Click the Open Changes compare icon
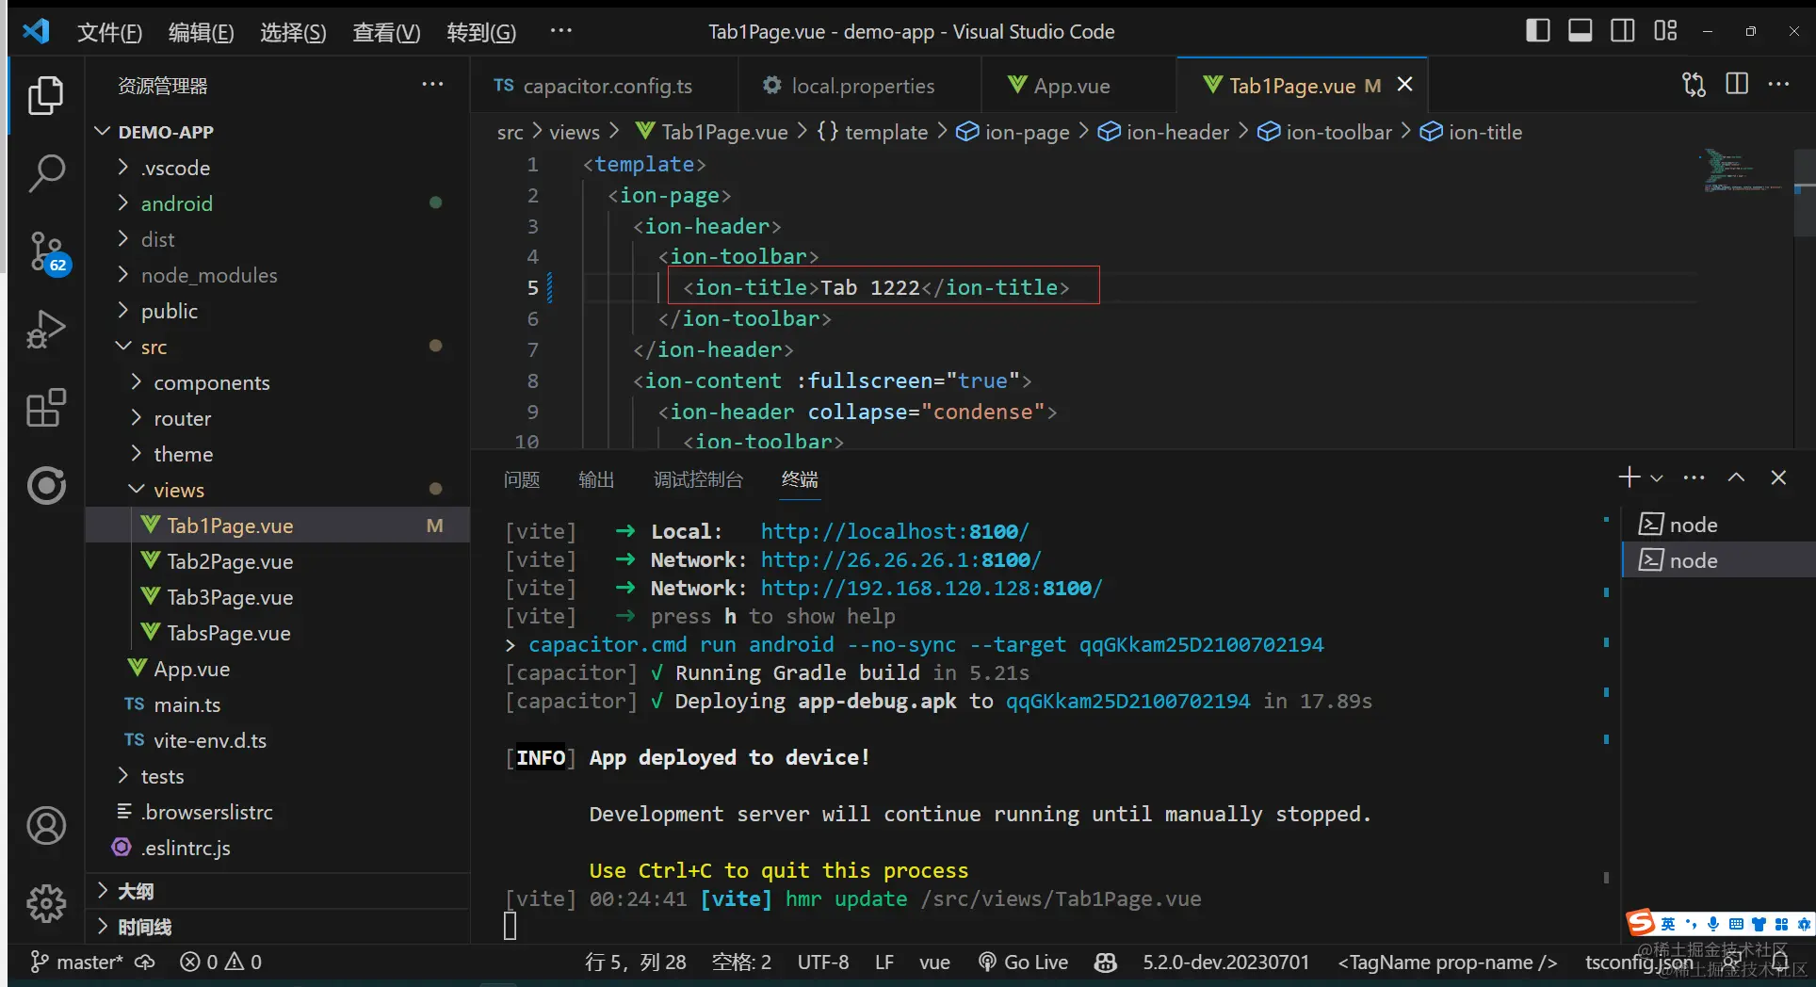1816x987 pixels. point(1694,85)
